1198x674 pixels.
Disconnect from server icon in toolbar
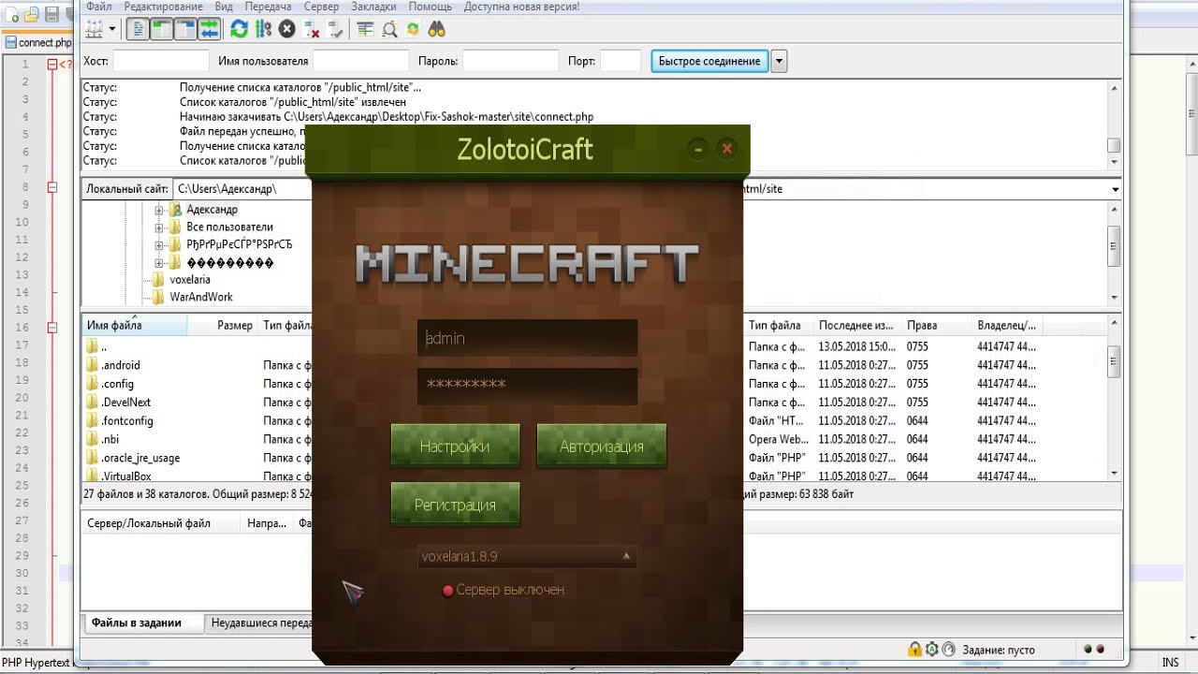click(312, 29)
